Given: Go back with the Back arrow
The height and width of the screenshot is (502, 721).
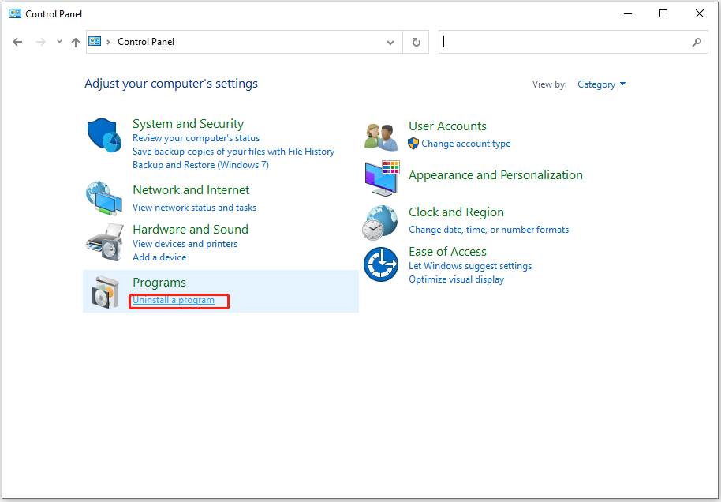Looking at the screenshot, I should pyautogui.click(x=17, y=42).
